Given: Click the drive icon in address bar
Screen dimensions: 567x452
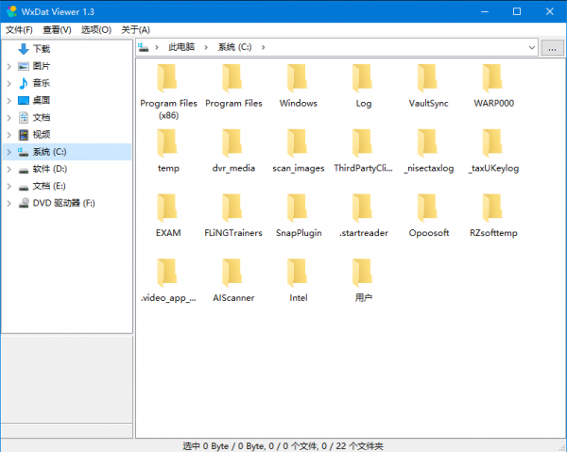Looking at the screenshot, I should (x=144, y=47).
